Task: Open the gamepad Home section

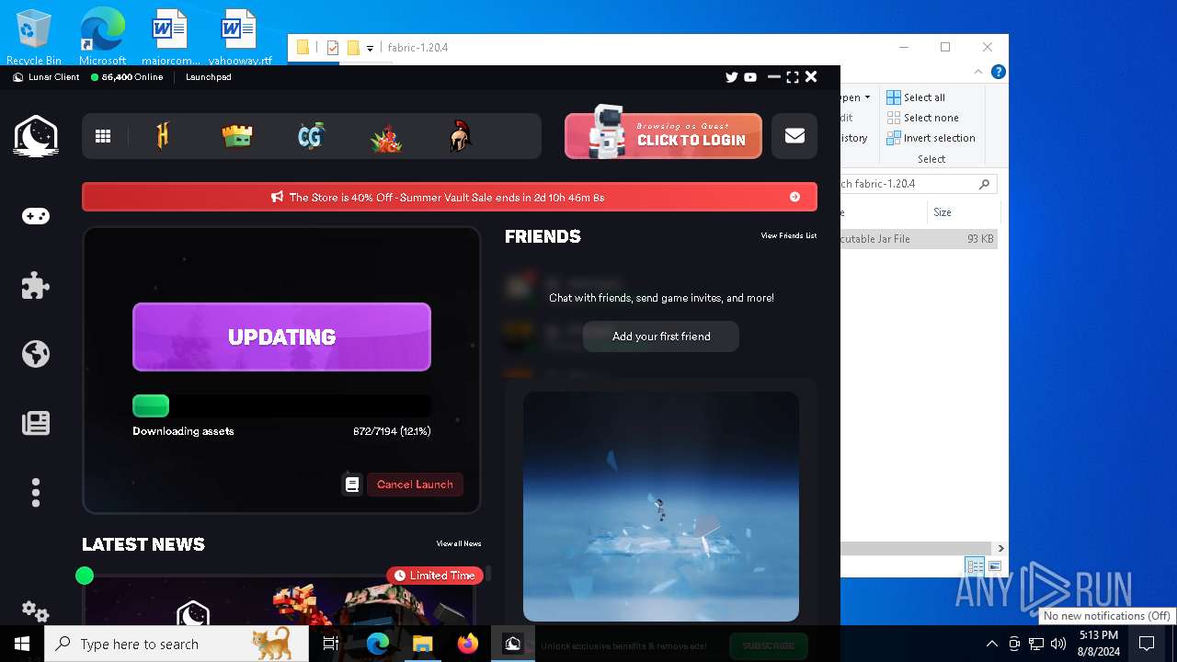Action: (x=36, y=216)
